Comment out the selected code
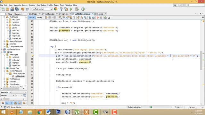205x115 pixels. click(105, 18)
